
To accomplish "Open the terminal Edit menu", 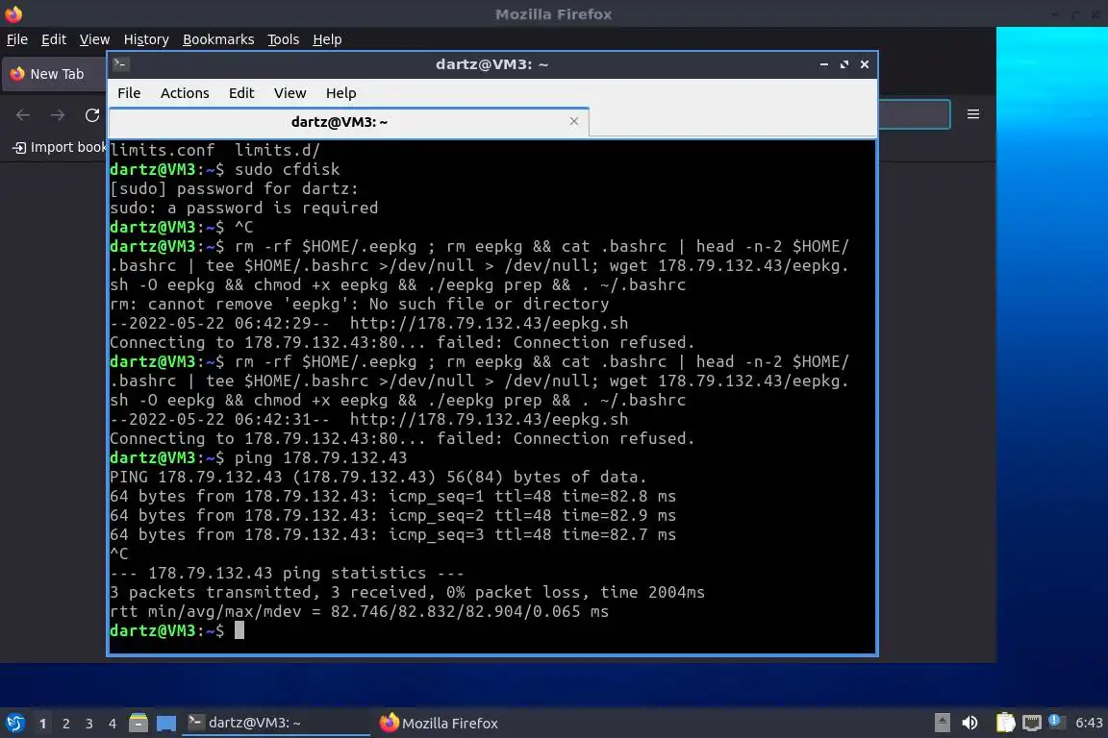I will (241, 93).
